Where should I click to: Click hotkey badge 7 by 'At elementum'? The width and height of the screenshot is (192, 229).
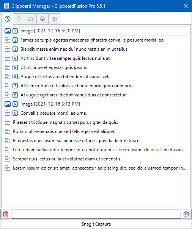[x=15, y=86]
